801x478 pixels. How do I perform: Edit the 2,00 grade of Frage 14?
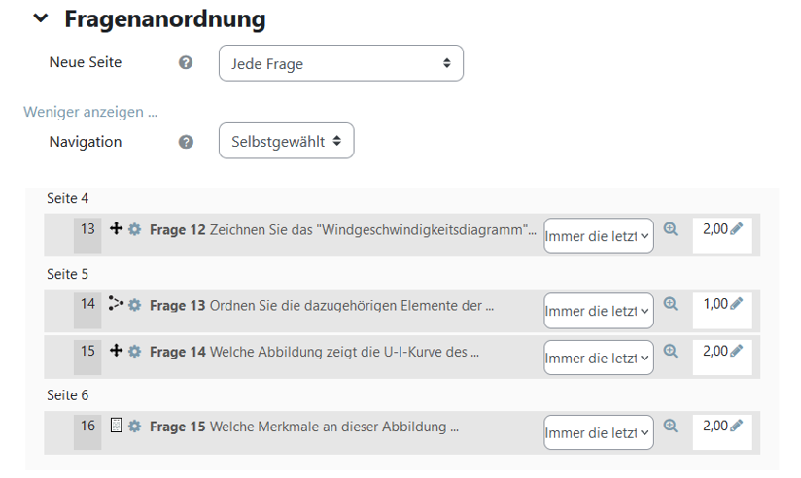pyautogui.click(x=736, y=351)
